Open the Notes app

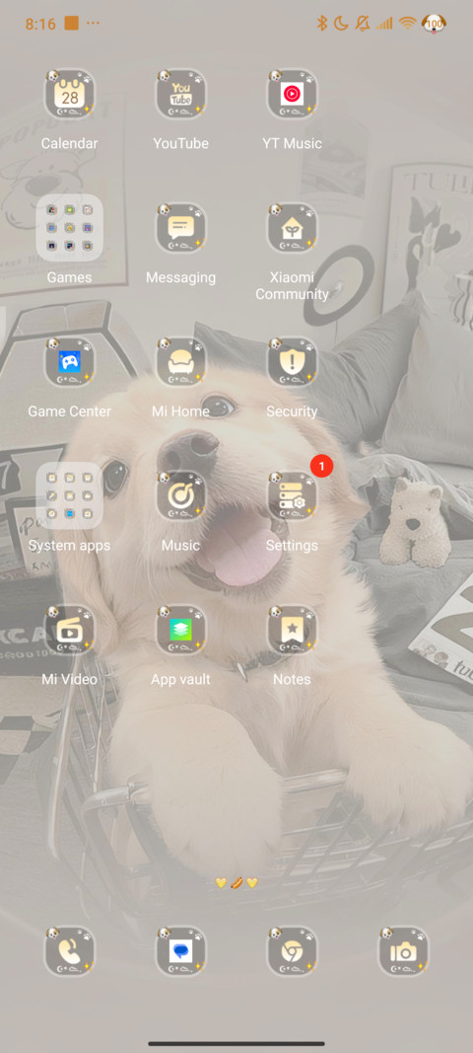(x=292, y=630)
